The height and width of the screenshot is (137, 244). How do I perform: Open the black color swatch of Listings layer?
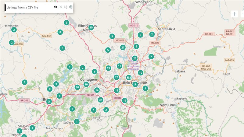(5, 7)
